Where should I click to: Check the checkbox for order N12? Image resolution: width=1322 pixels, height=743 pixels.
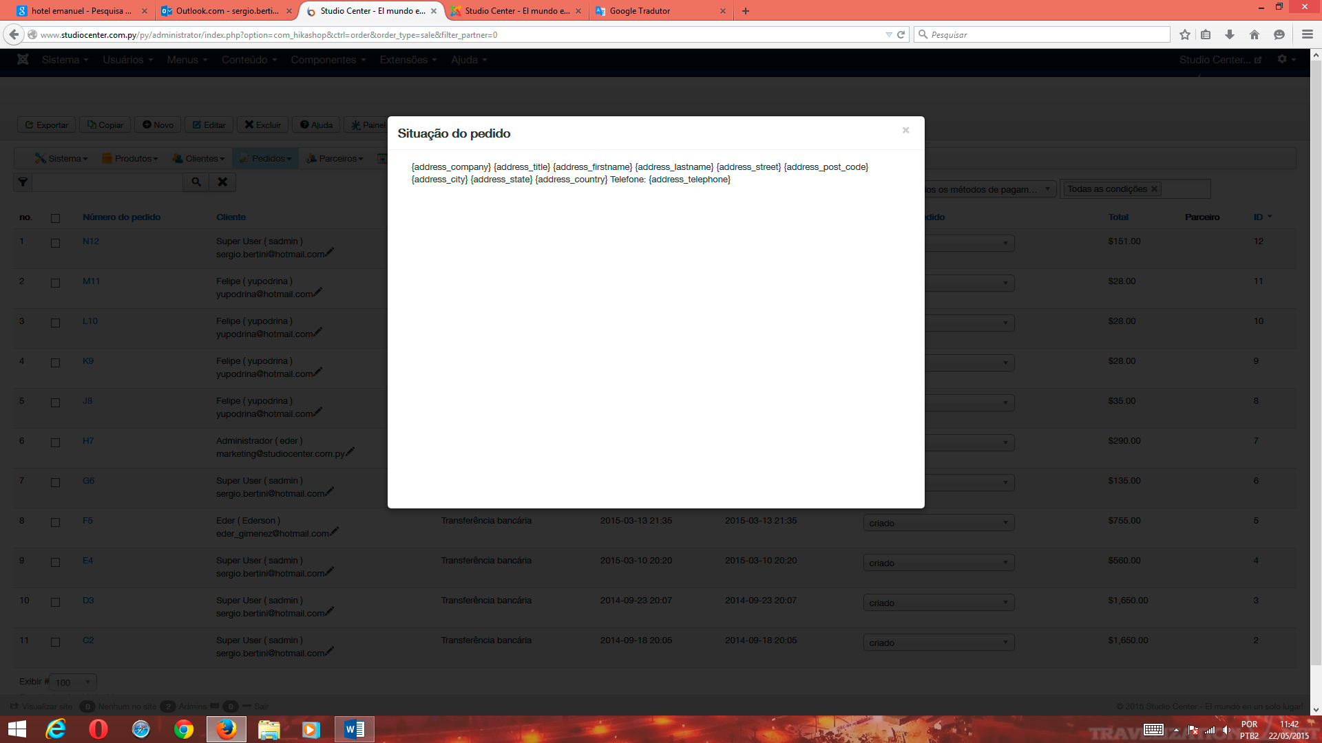(x=55, y=243)
